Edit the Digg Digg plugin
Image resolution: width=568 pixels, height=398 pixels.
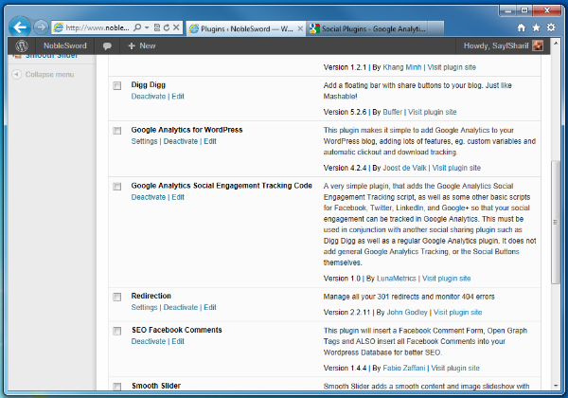coord(178,97)
